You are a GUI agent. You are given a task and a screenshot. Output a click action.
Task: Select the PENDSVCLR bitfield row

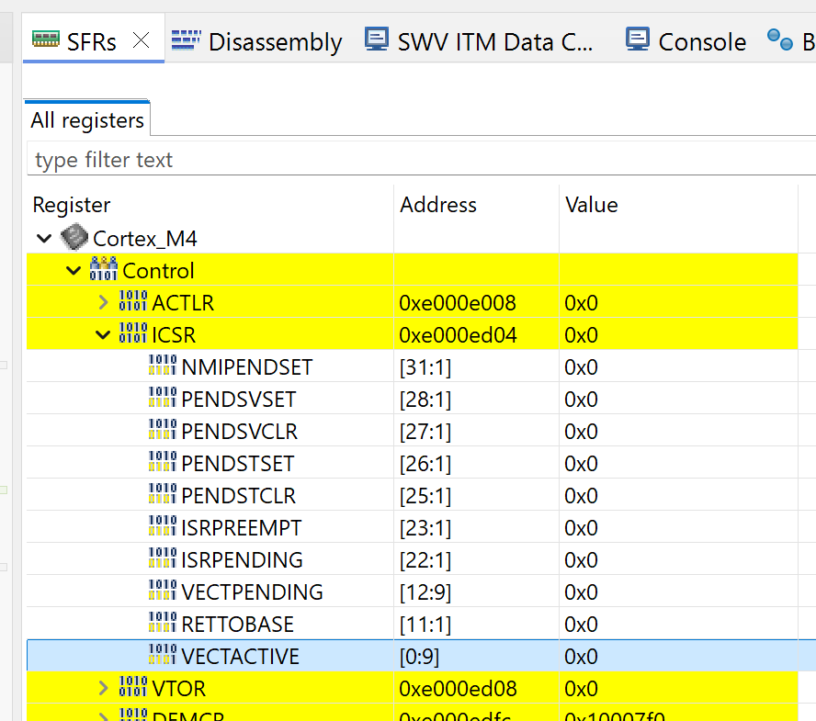point(413,432)
